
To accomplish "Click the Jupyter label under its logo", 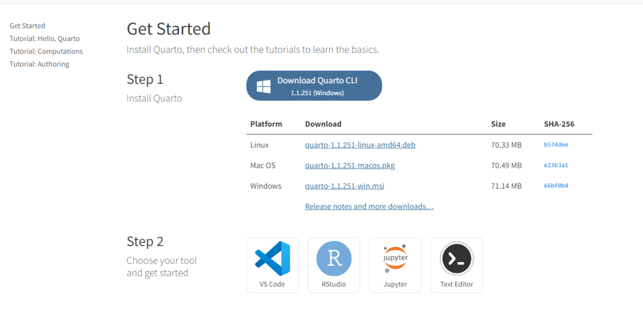I will [x=395, y=285].
